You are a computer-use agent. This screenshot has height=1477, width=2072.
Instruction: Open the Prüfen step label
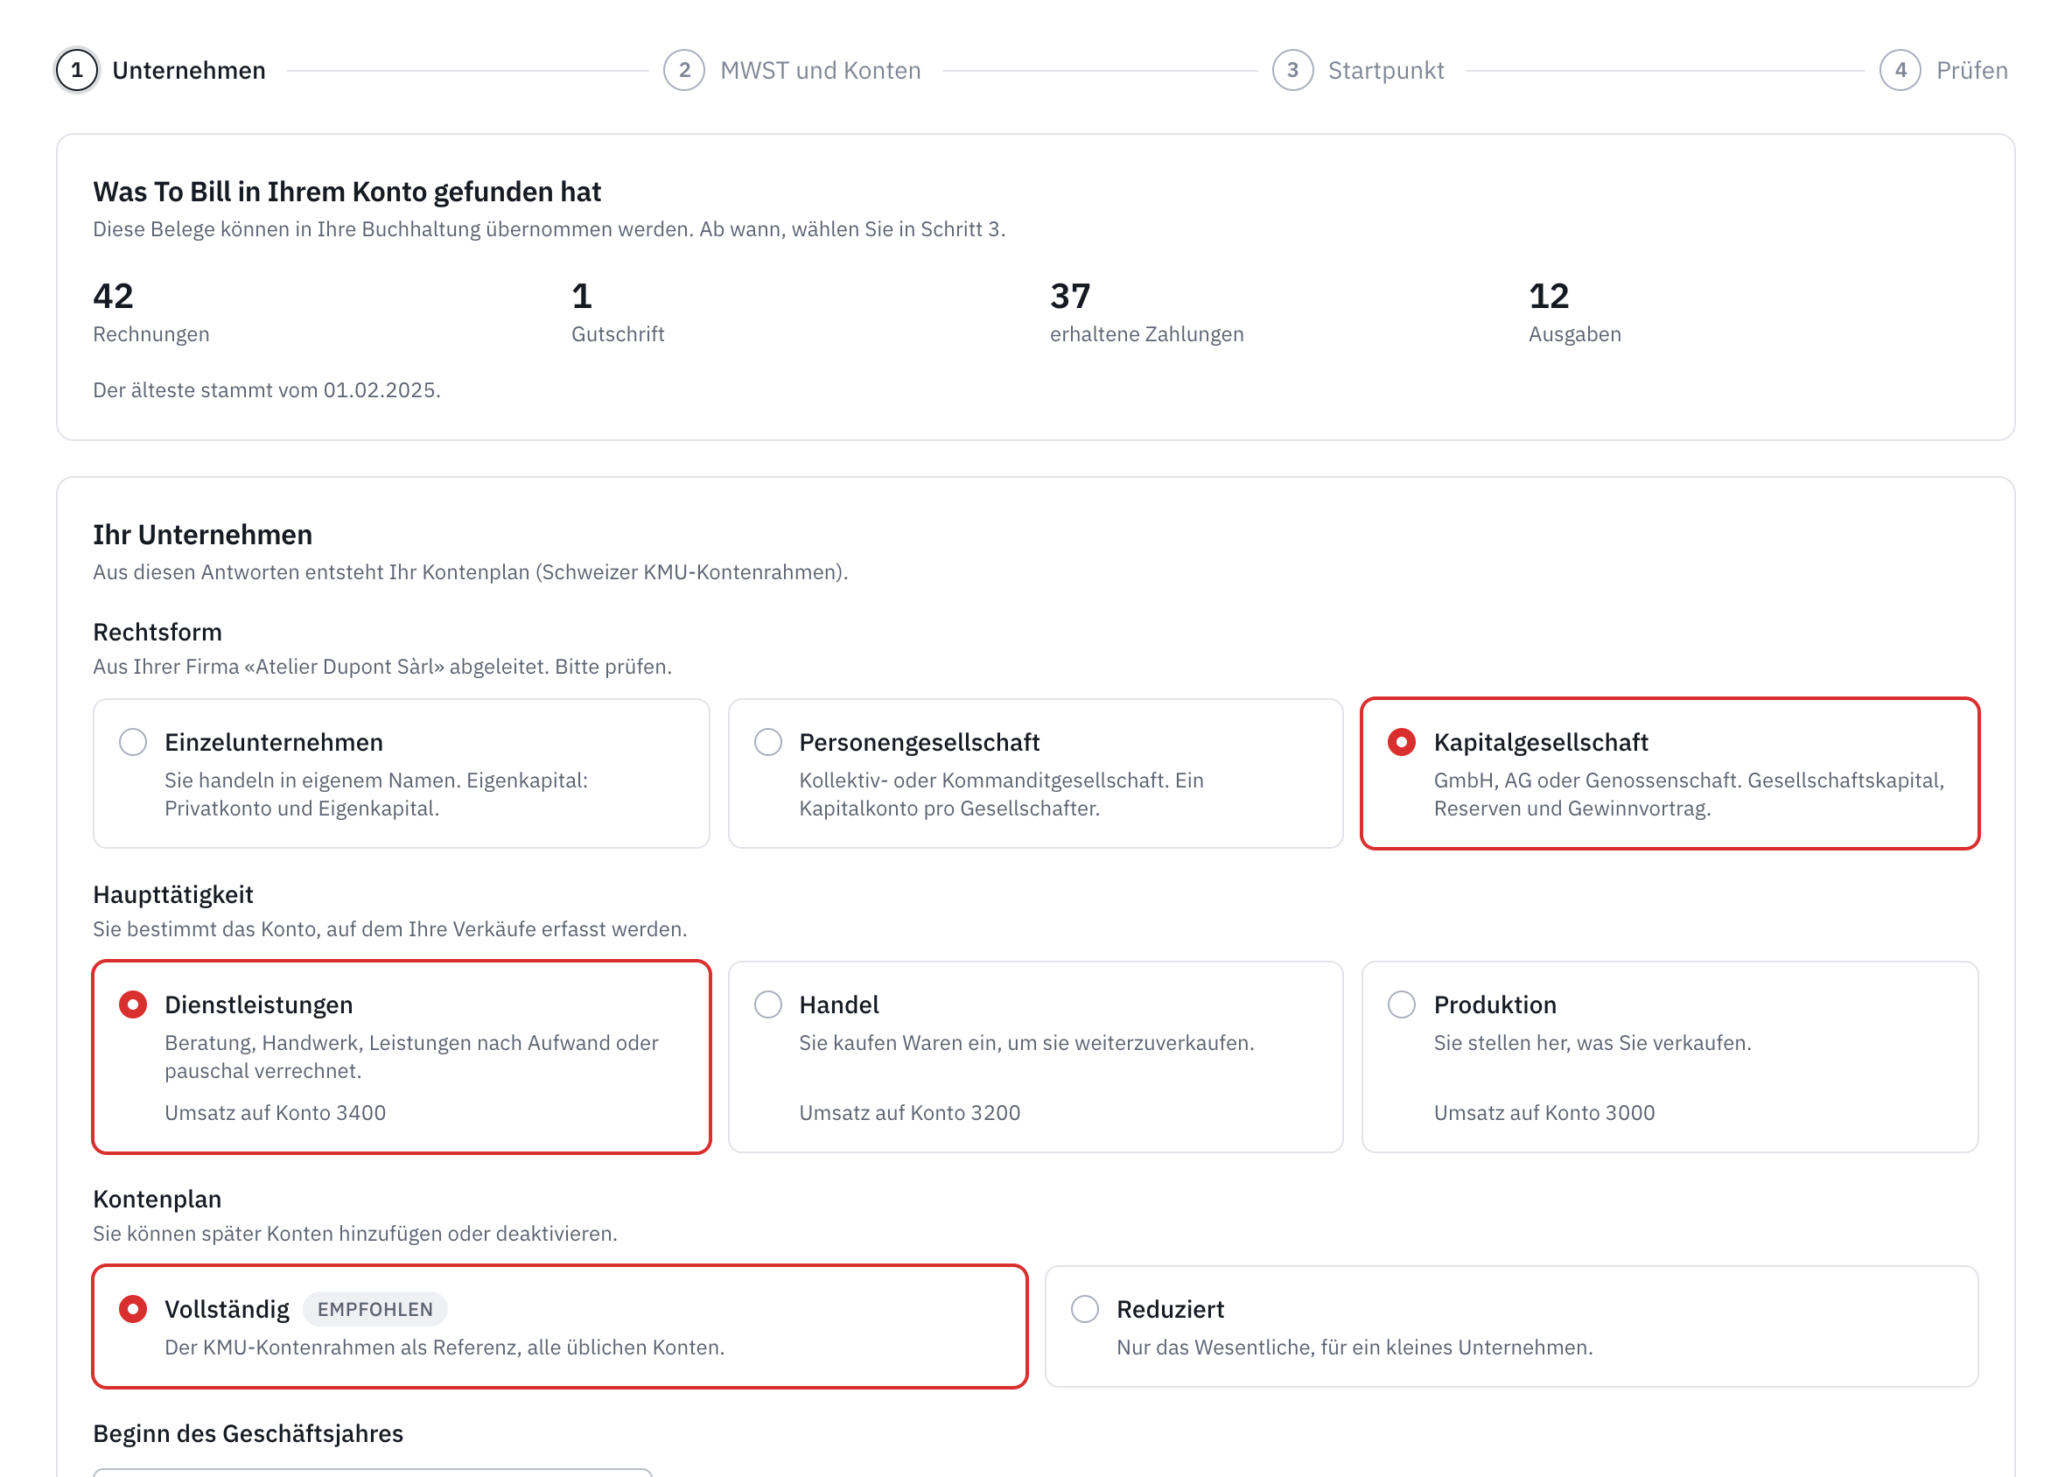(1972, 70)
